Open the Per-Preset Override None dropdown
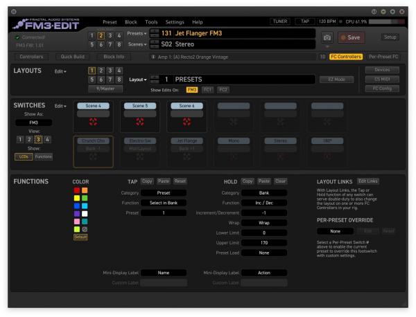This screenshot has height=317, width=416. [335, 231]
